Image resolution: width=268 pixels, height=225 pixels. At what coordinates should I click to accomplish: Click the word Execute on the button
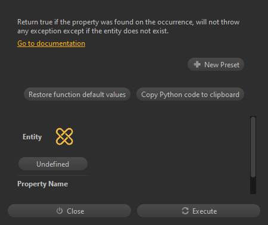click(x=204, y=211)
